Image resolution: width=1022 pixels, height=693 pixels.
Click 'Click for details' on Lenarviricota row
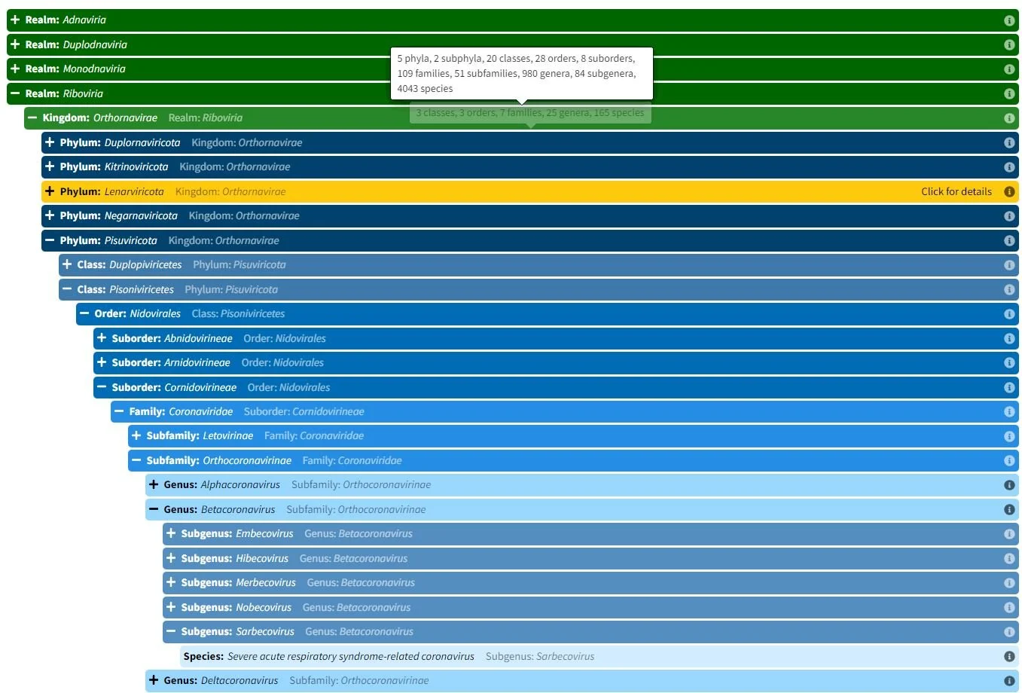point(956,191)
